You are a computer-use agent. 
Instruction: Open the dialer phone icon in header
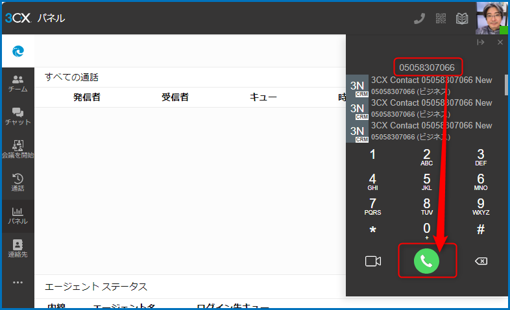tap(420, 19)
